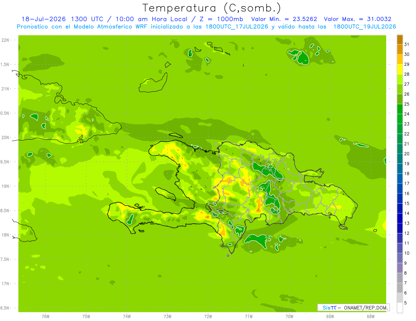This screenshot has height=321, width=416.
Task: Click the 20N latitude axis label
Action: (x=5, y=137)
